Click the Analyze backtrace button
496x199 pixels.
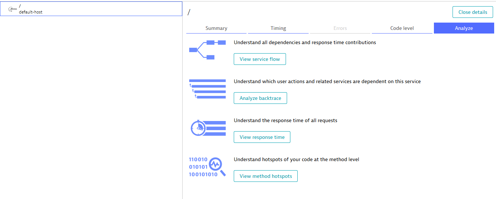click(260, 98)
